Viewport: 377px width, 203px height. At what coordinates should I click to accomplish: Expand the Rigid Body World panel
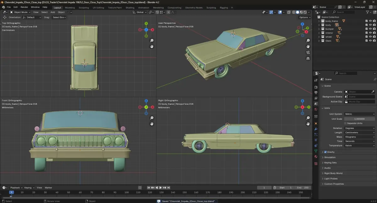coord(333,173)
